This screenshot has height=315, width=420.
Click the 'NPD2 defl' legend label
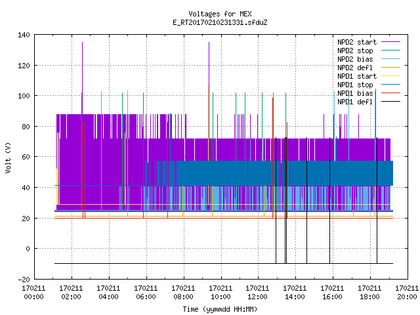pos(355,68)
